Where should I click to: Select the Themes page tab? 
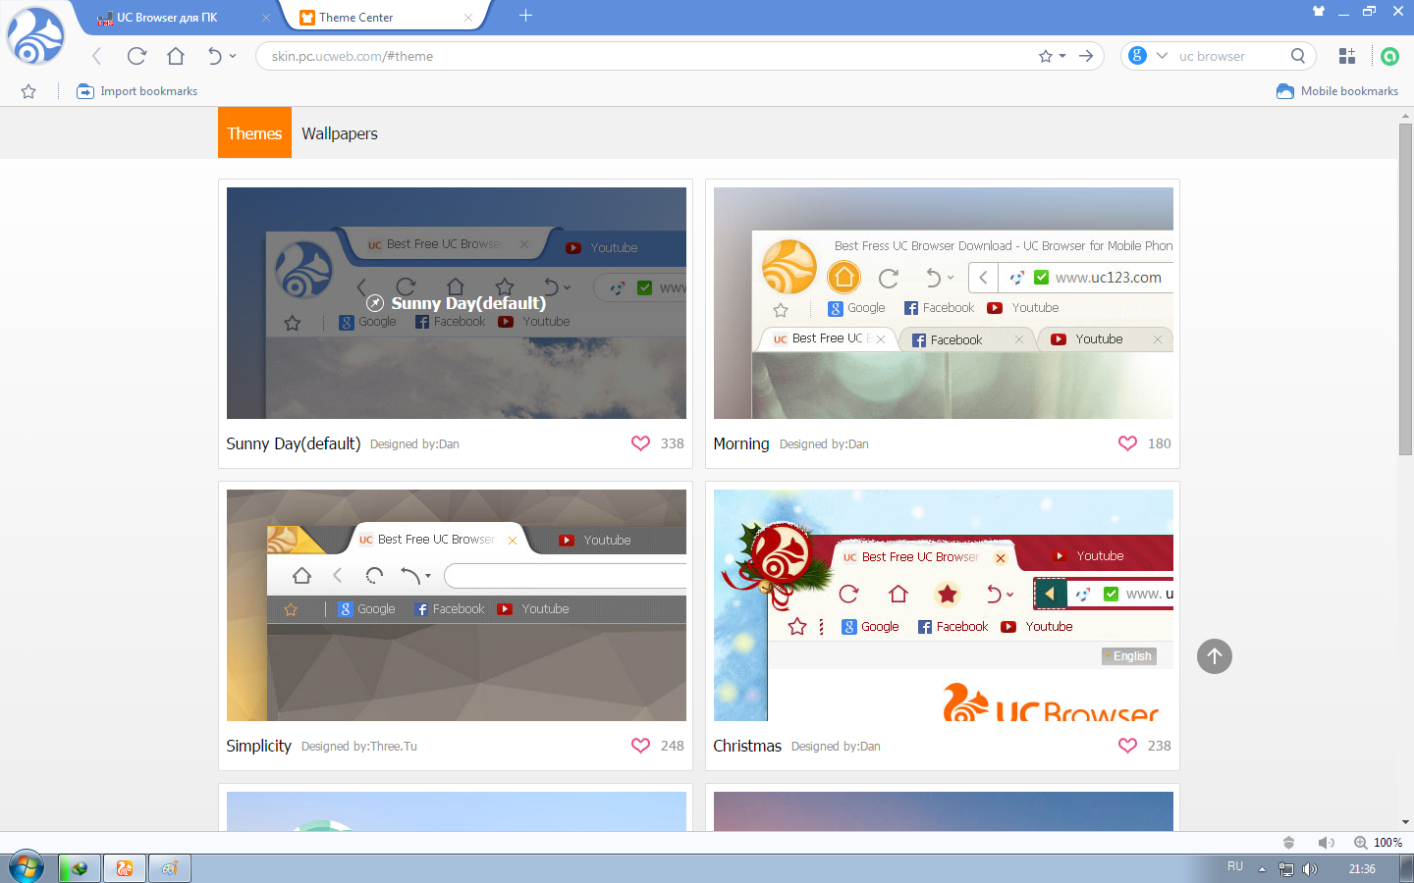coord(254,133)
